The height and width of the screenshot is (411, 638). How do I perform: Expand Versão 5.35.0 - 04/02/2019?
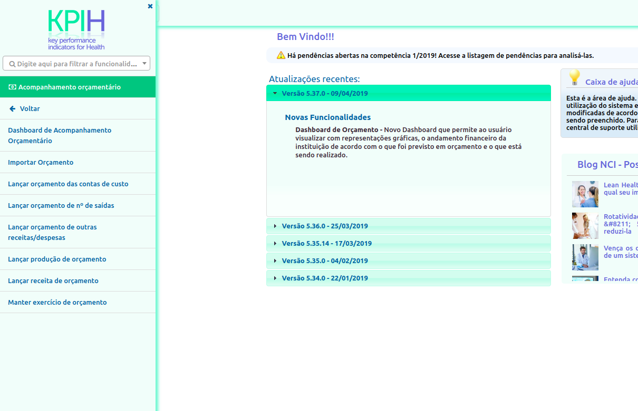pos(409,260)
